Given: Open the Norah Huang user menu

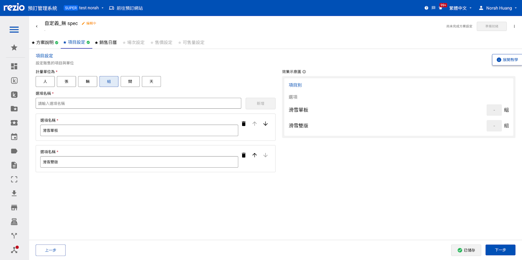Looking at the screenshot, I should point(498,8).
